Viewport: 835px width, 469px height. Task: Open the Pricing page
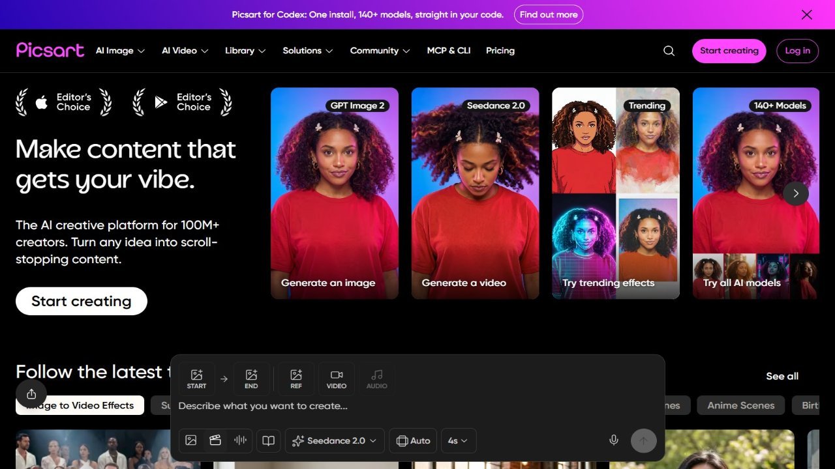pos(500,51)
